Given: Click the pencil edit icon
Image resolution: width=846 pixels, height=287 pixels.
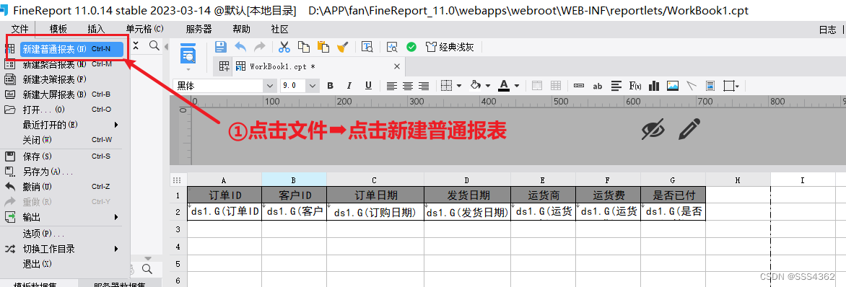Looking at the screenshot, I should point(689,130).
